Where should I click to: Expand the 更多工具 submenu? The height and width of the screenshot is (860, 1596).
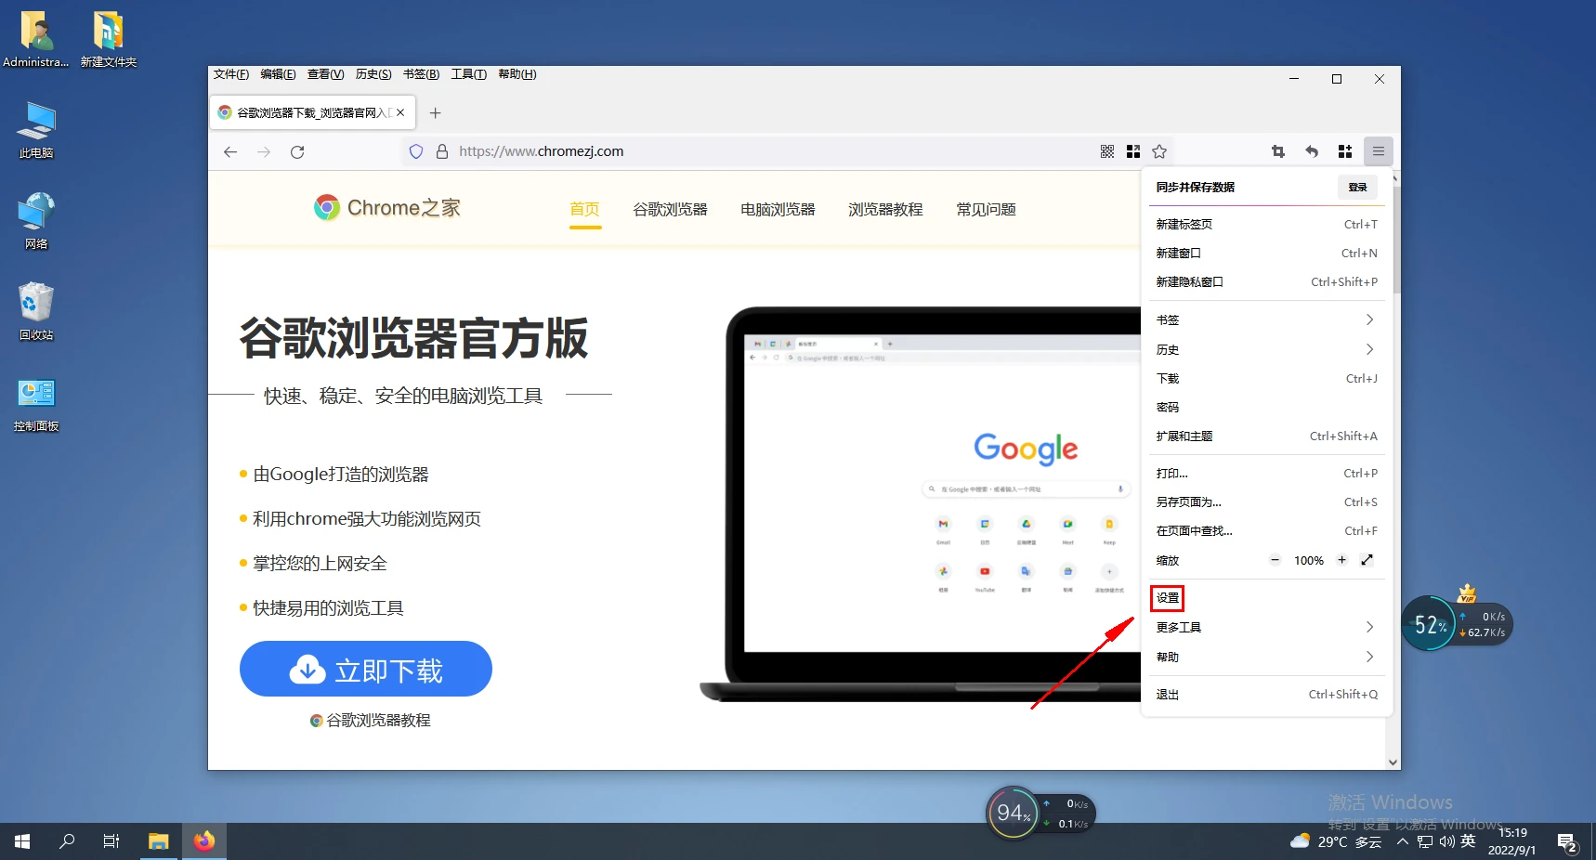1266,627
